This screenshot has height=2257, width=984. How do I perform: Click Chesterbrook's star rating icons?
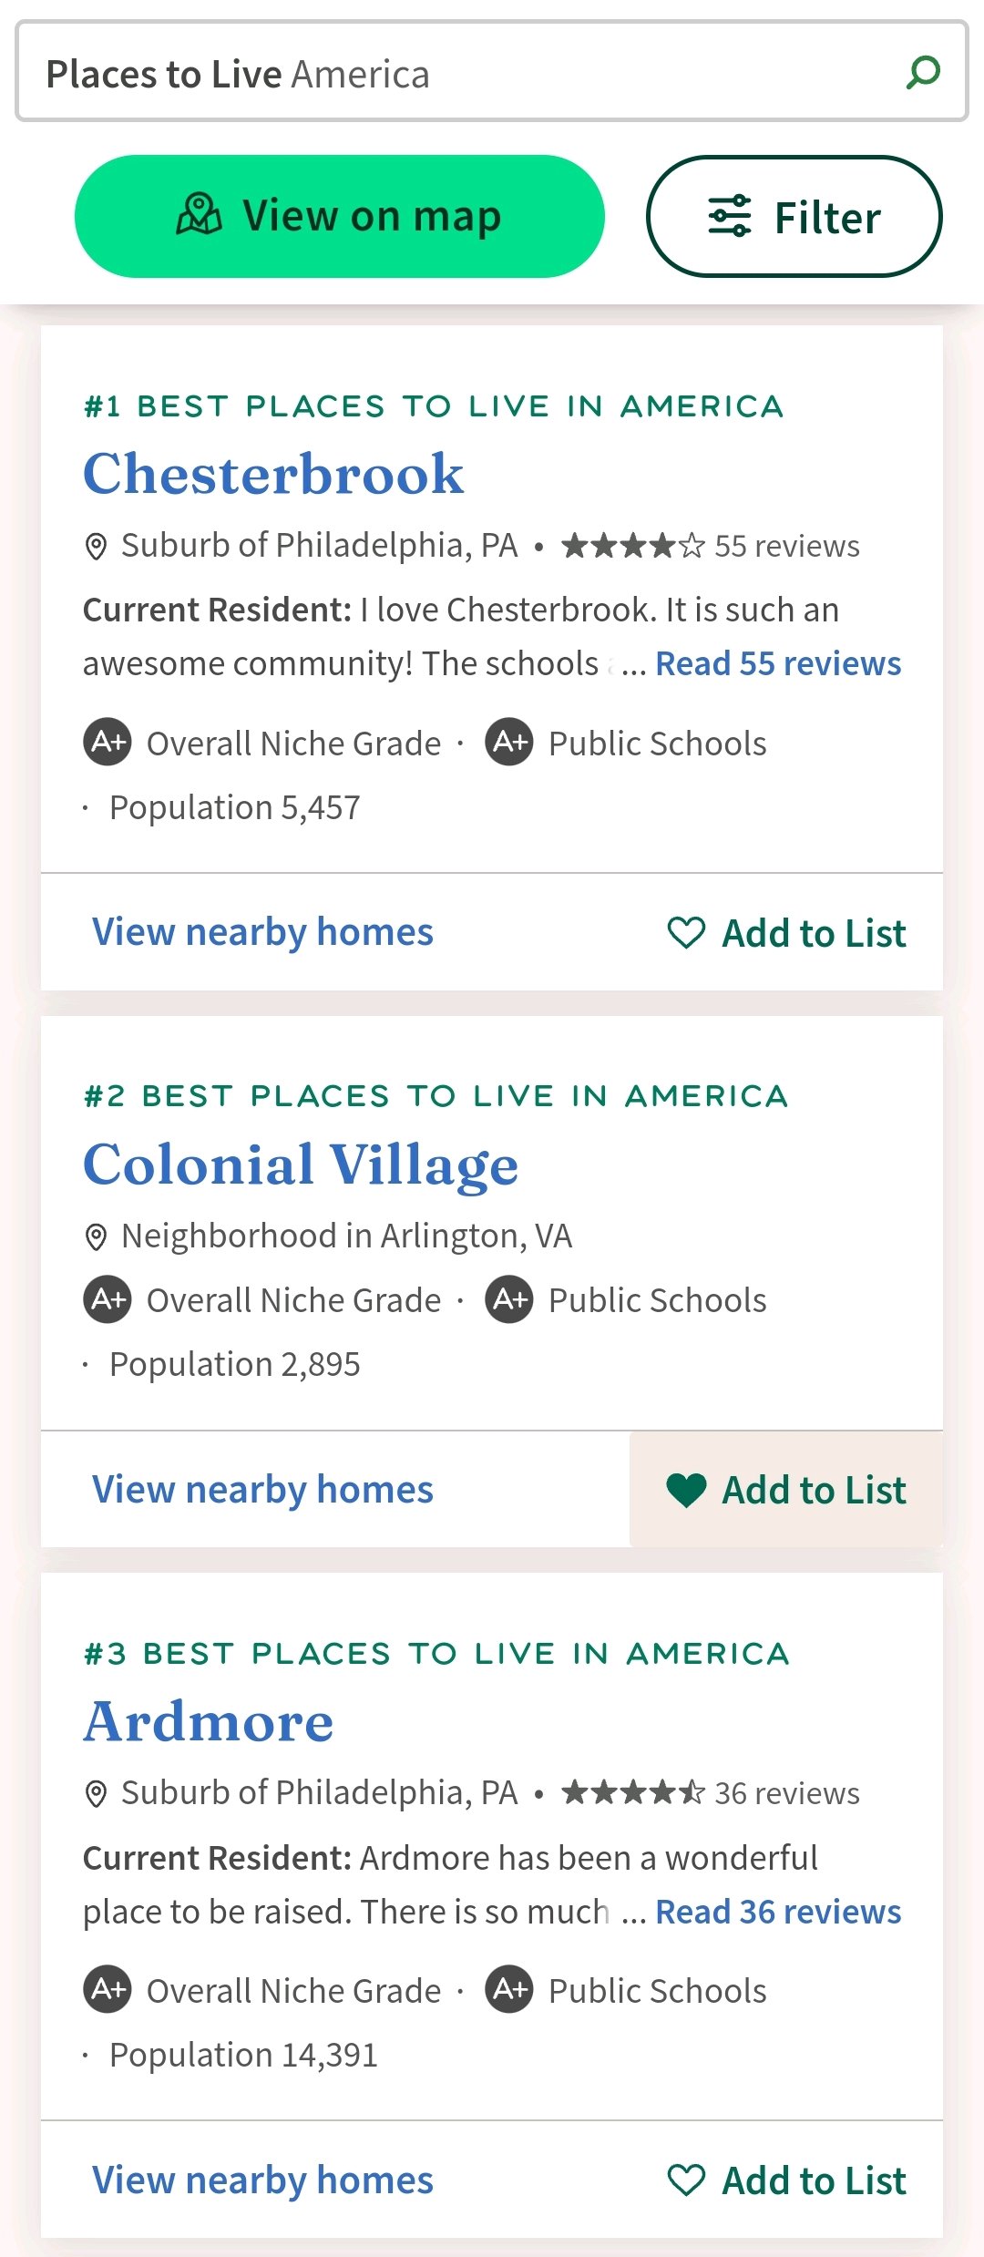tap(633, 545)
